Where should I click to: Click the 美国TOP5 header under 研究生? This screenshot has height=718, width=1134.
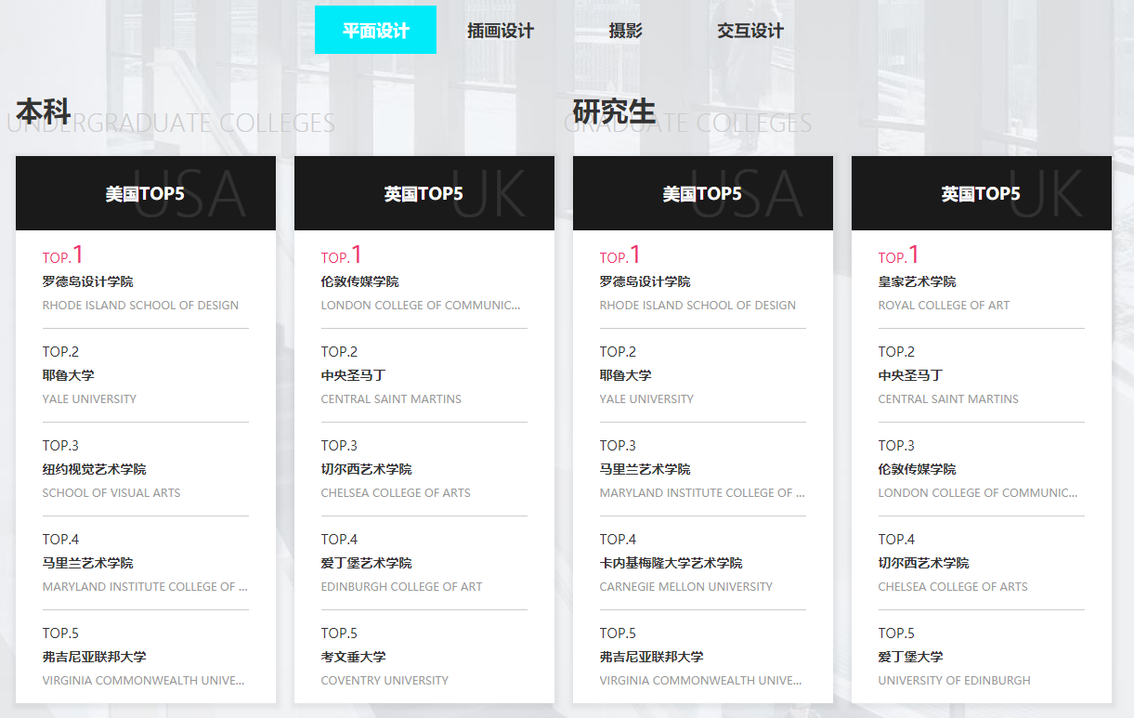click(703, 193)
